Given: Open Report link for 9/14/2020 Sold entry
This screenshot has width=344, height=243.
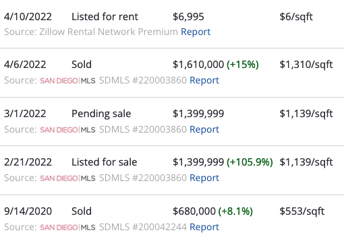Looking at the screenshot, I should (x=204, y=227).
